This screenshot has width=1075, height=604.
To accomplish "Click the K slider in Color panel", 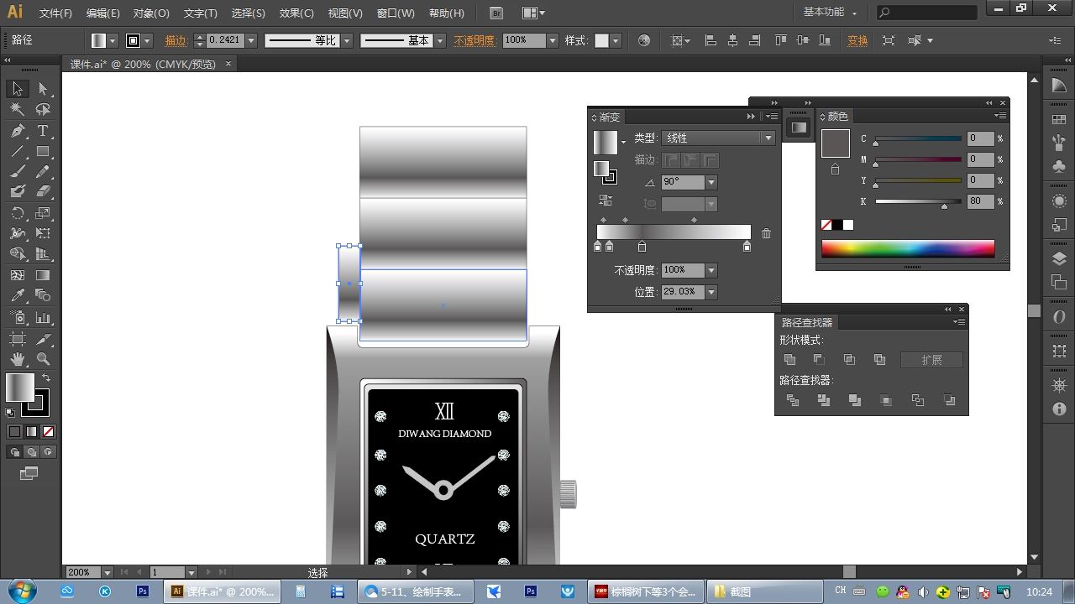I will tap(917, 201).
